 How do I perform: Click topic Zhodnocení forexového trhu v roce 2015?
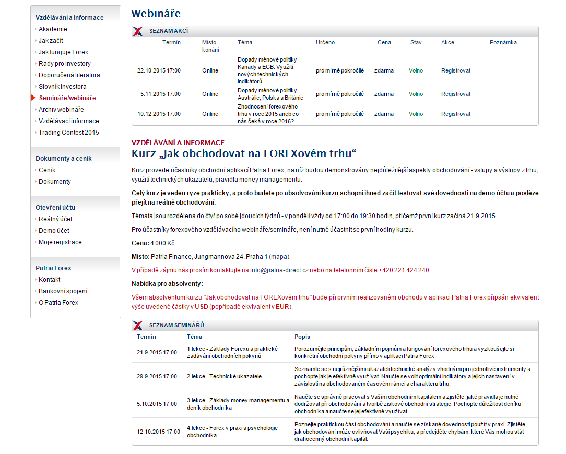click(268, 114)
